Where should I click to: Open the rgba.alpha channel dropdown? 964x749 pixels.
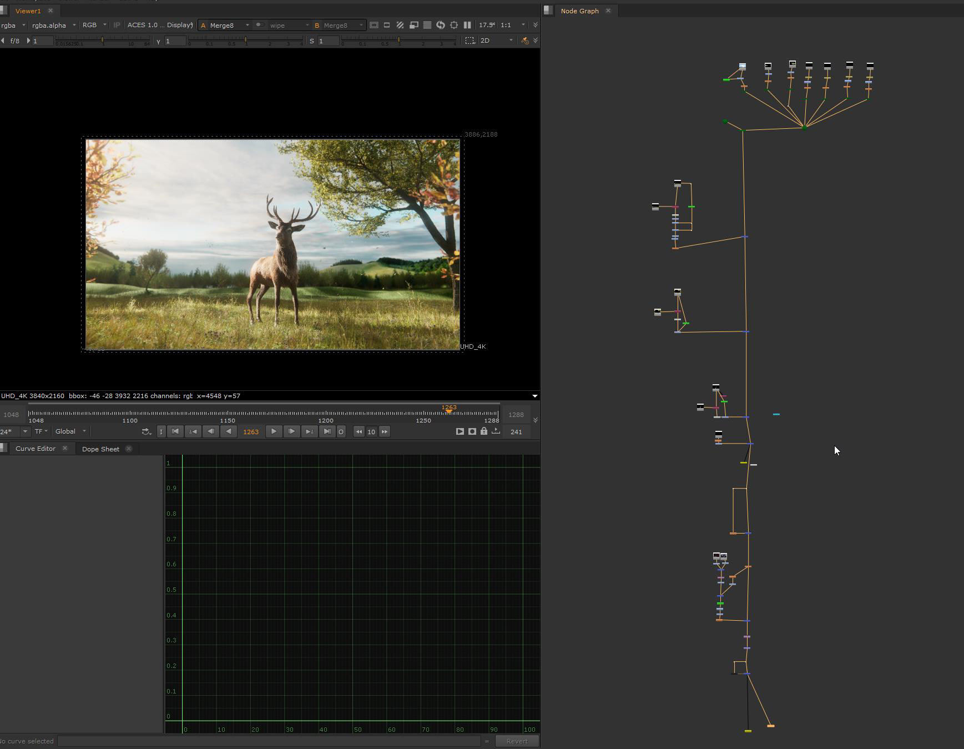54,25
